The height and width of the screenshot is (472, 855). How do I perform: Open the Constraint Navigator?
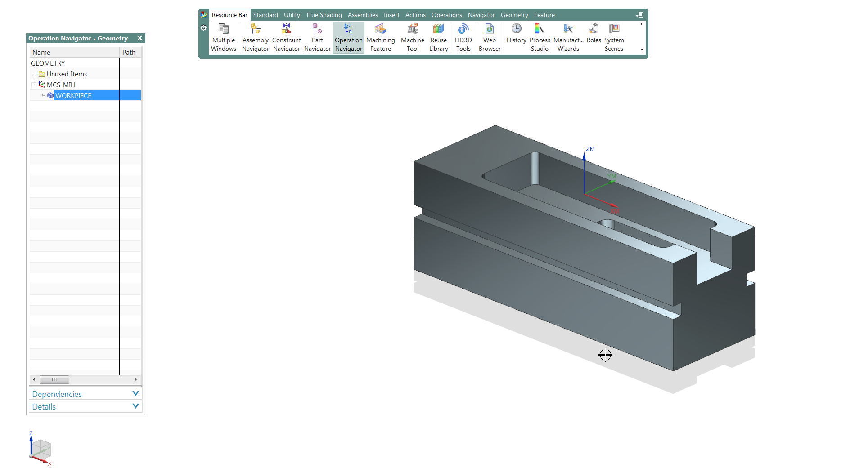point(287,38)
